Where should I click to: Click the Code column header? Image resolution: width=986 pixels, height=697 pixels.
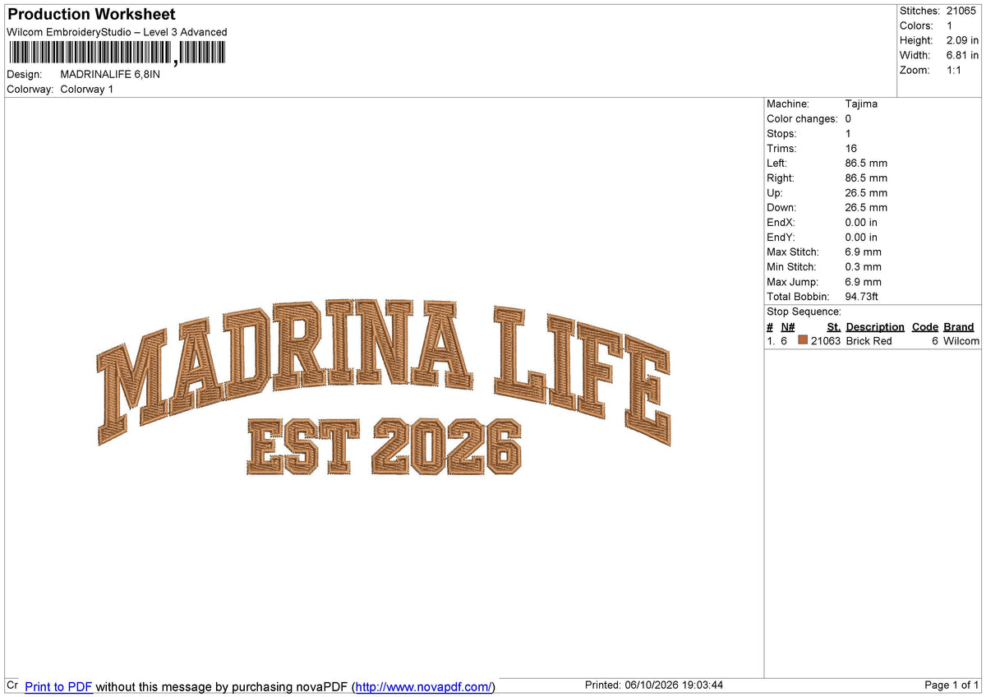click(x=925, y=326)
